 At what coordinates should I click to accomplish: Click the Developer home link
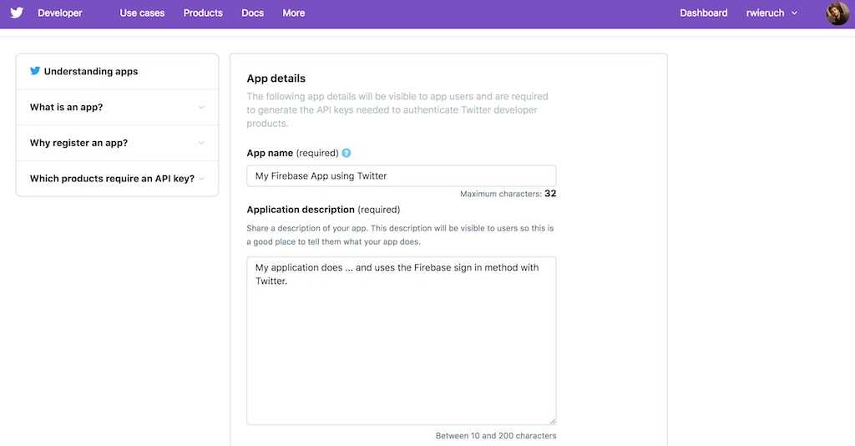pos(60,13)
